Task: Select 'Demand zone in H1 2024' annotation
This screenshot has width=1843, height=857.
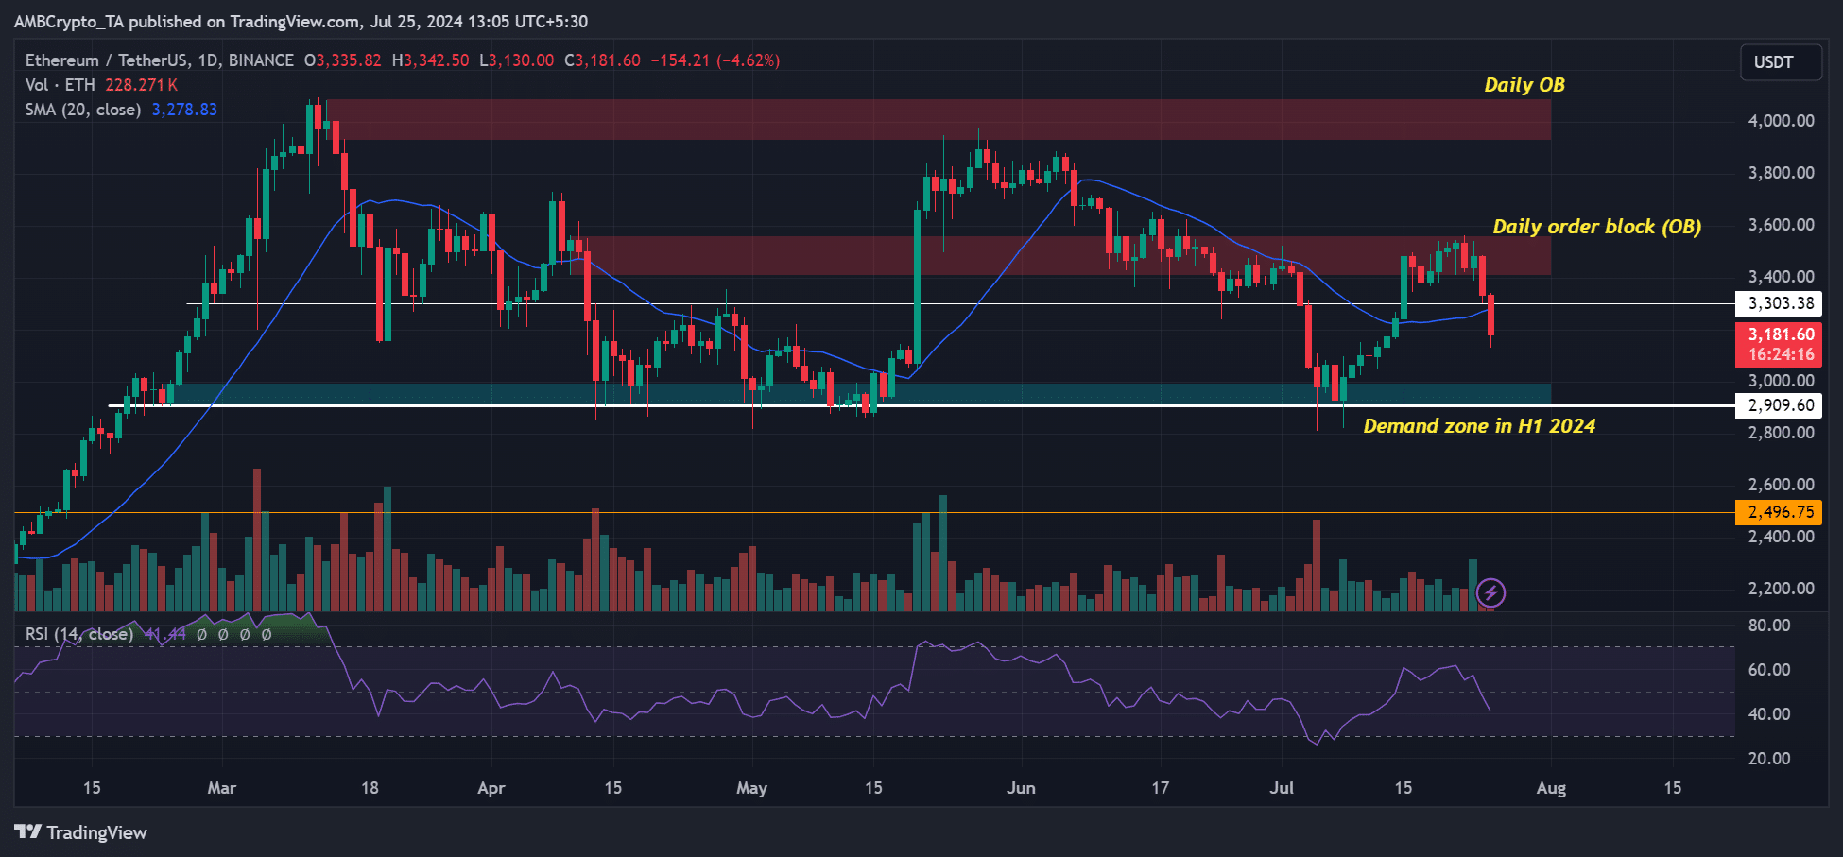Action: (x=1479, y=426)
